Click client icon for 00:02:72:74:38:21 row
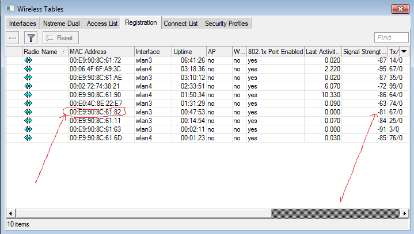The height and width of the screenshot is (234, 414). (x=28, y=86)
